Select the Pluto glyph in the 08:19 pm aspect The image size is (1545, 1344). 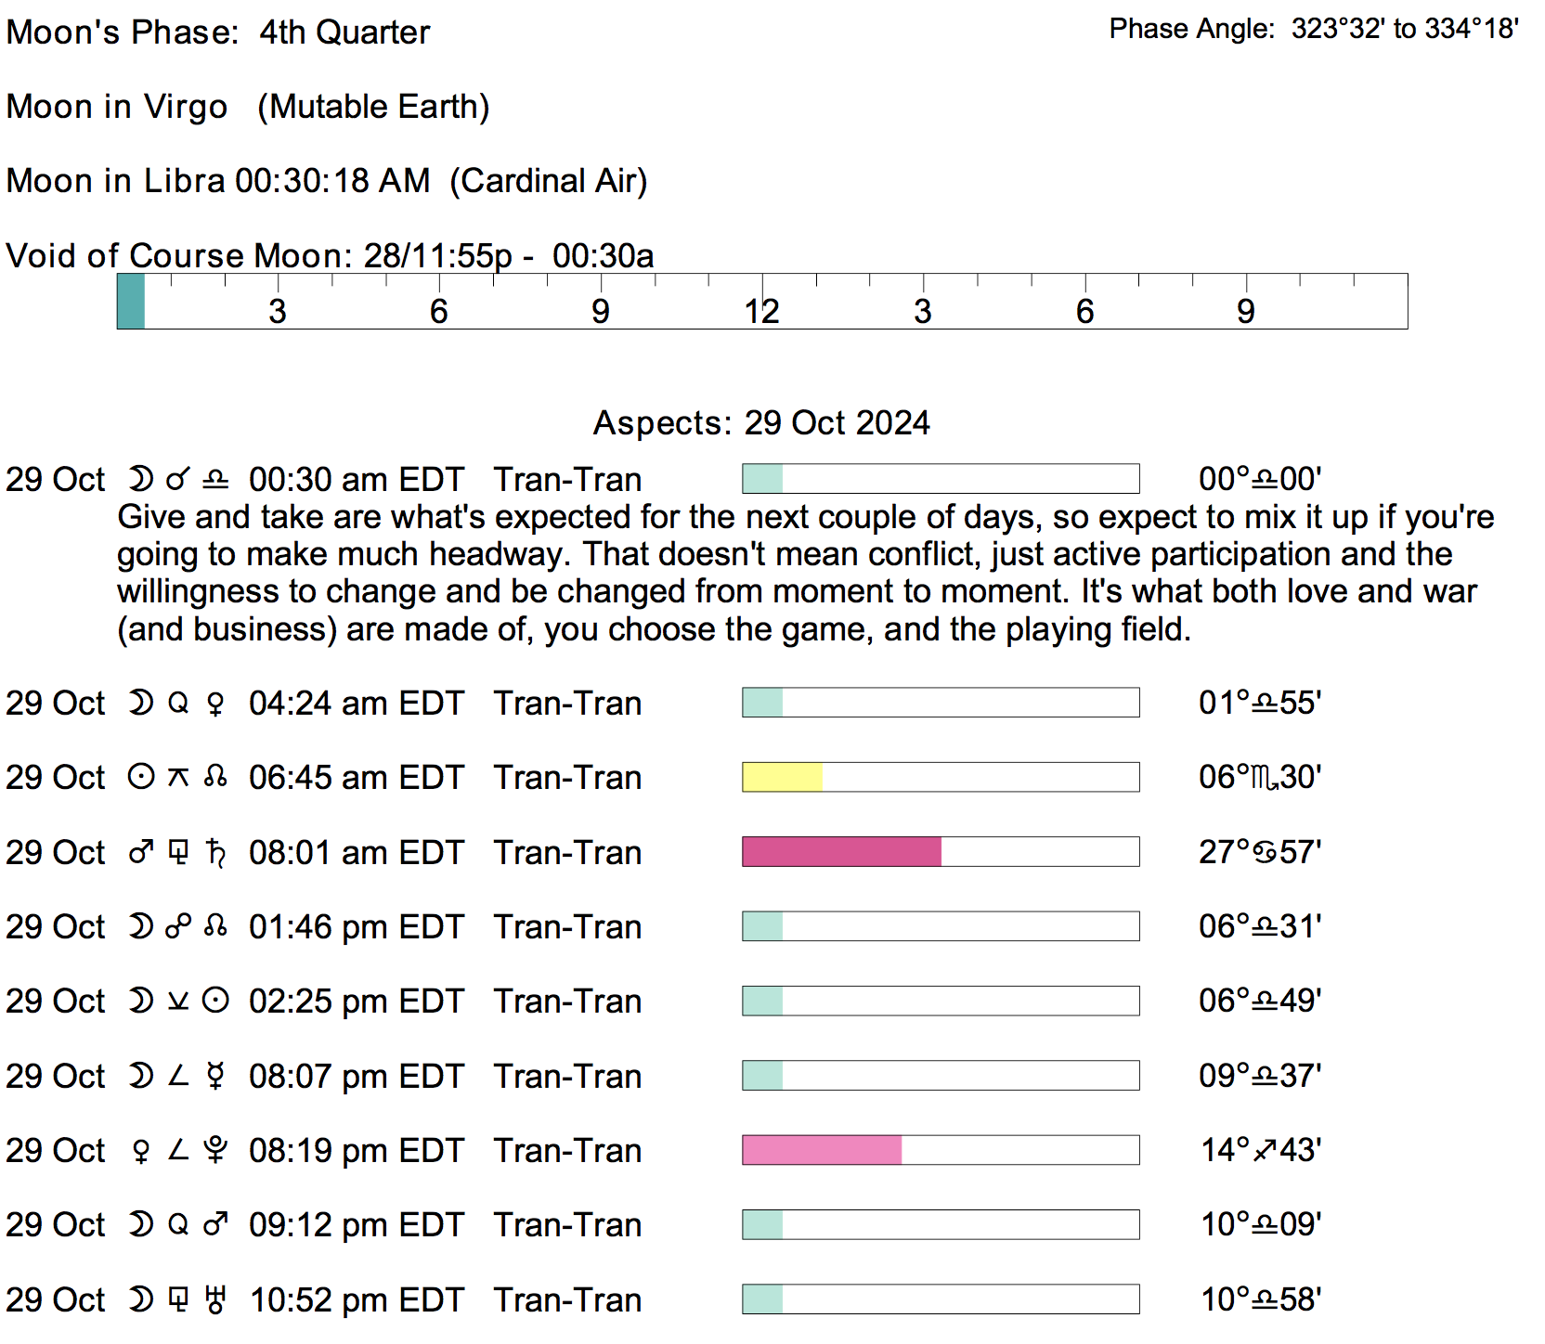coord(215,1151)
